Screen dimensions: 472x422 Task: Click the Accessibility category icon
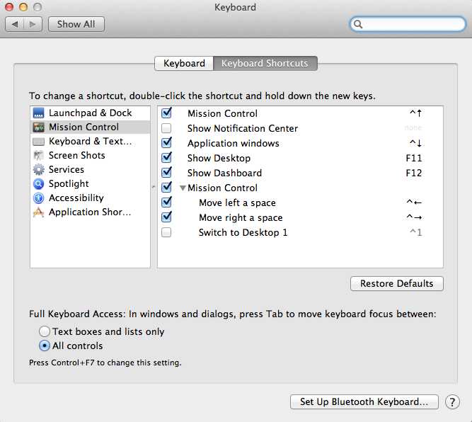[x=38, y=198]
